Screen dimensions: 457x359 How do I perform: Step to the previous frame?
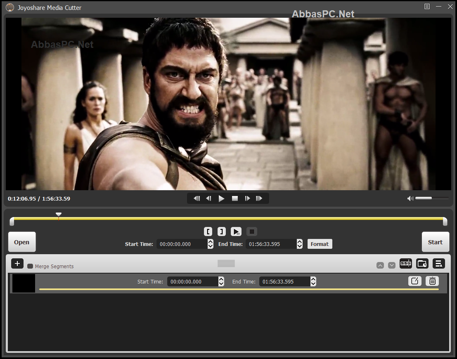pos(208,198)
